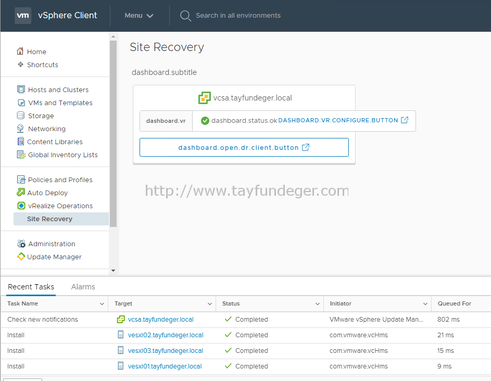Click the search magnifier icon

click(185, 16)
